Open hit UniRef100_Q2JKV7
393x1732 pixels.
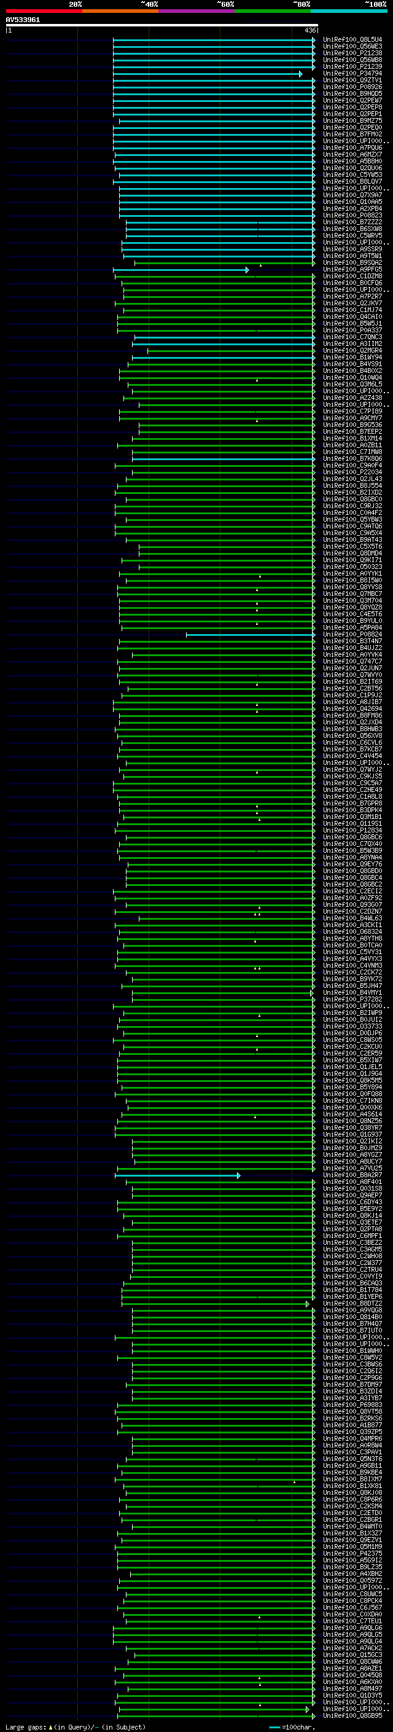(352, 304)
